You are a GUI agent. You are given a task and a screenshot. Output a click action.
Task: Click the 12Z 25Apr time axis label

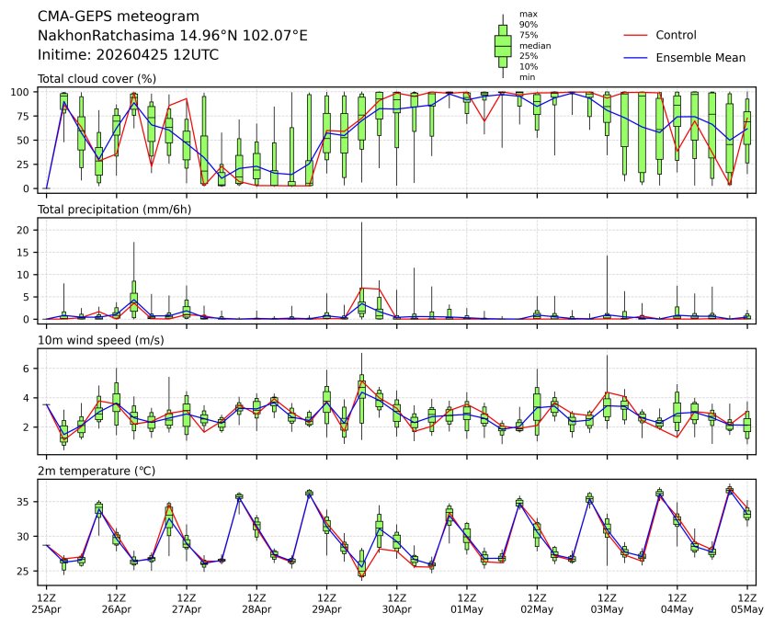(x=46, y=603)
